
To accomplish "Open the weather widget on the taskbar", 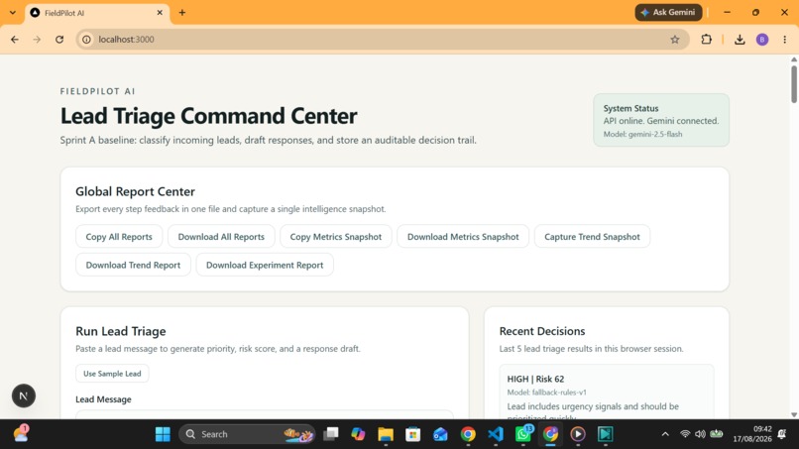I will point(21,434).
